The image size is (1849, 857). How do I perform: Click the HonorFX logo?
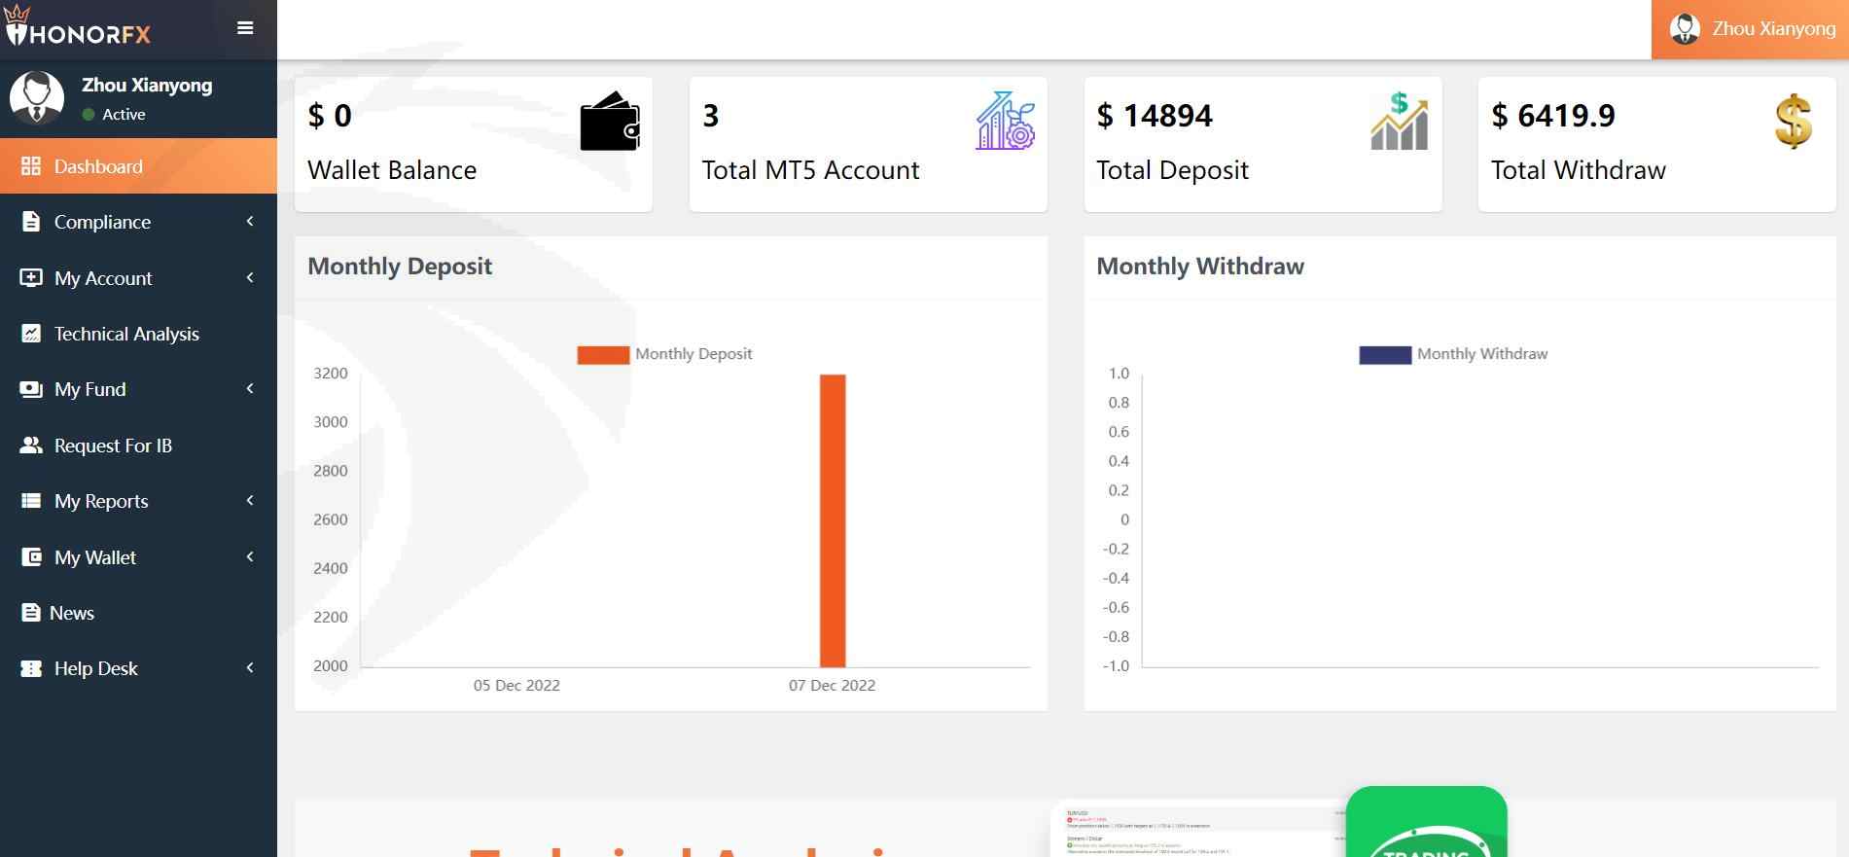77,26
